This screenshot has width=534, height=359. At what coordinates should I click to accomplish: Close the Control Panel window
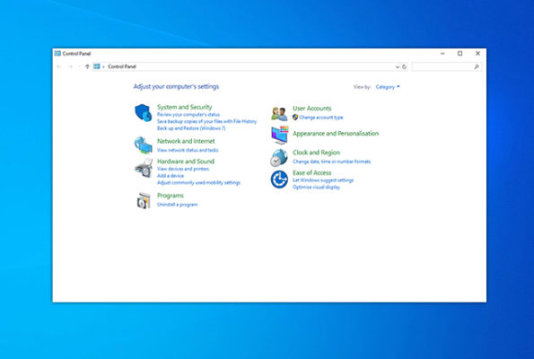[477, 54]
